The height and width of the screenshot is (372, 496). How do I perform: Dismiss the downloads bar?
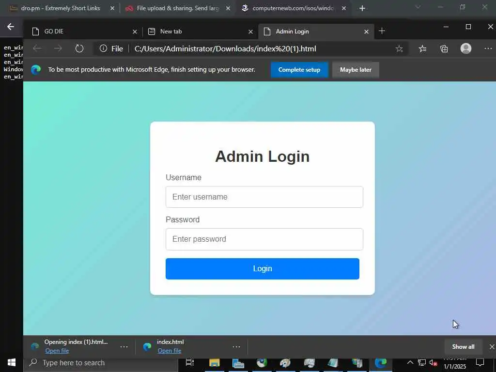pyautogui.click(x=492, y=347)
